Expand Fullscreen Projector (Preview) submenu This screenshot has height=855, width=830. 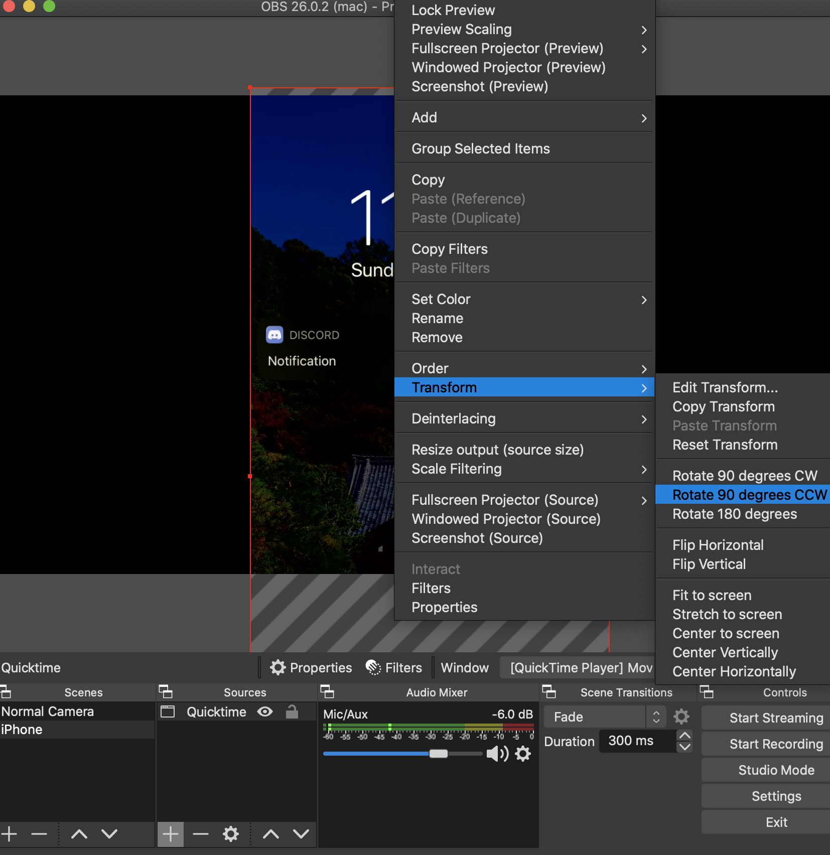525,48
